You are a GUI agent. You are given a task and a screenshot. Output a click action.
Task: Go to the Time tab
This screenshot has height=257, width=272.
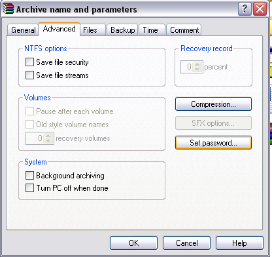(x=152, y=30)
